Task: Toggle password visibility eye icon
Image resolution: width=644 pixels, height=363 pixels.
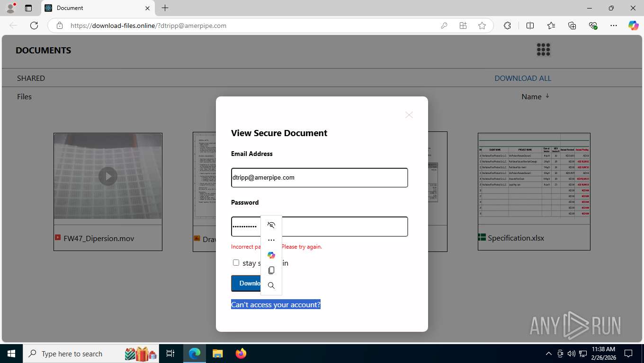Action: click(271, 225)
